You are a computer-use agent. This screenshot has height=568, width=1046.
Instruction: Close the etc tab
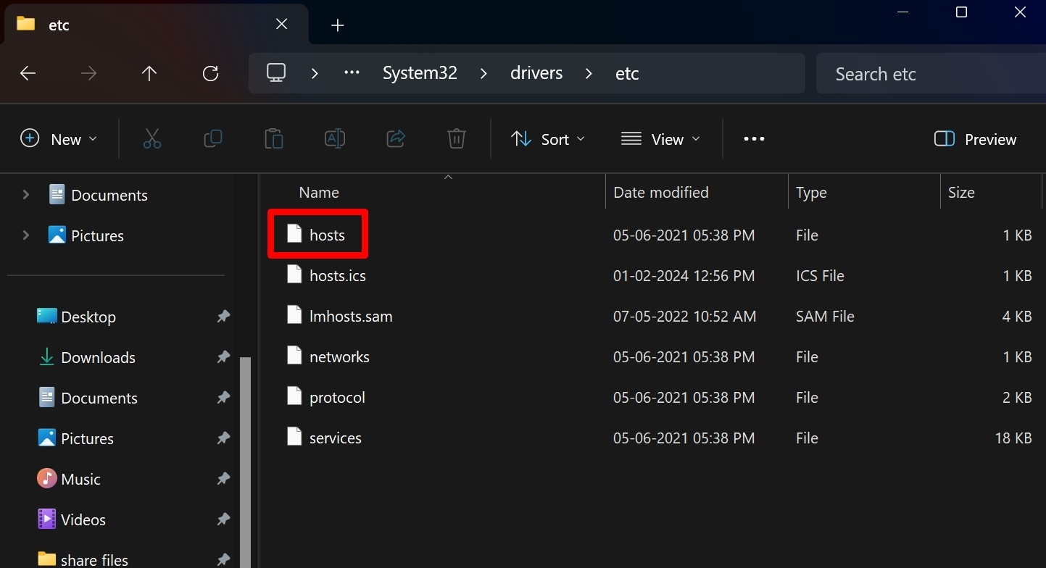282,25
